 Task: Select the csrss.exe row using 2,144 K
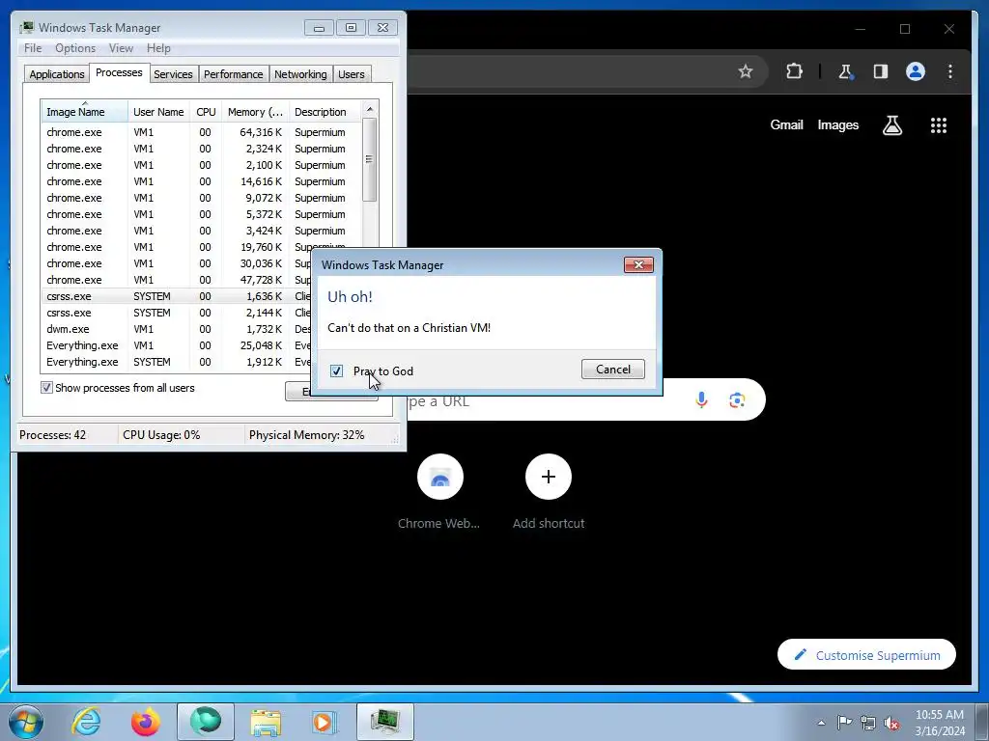tap(177, 313)
